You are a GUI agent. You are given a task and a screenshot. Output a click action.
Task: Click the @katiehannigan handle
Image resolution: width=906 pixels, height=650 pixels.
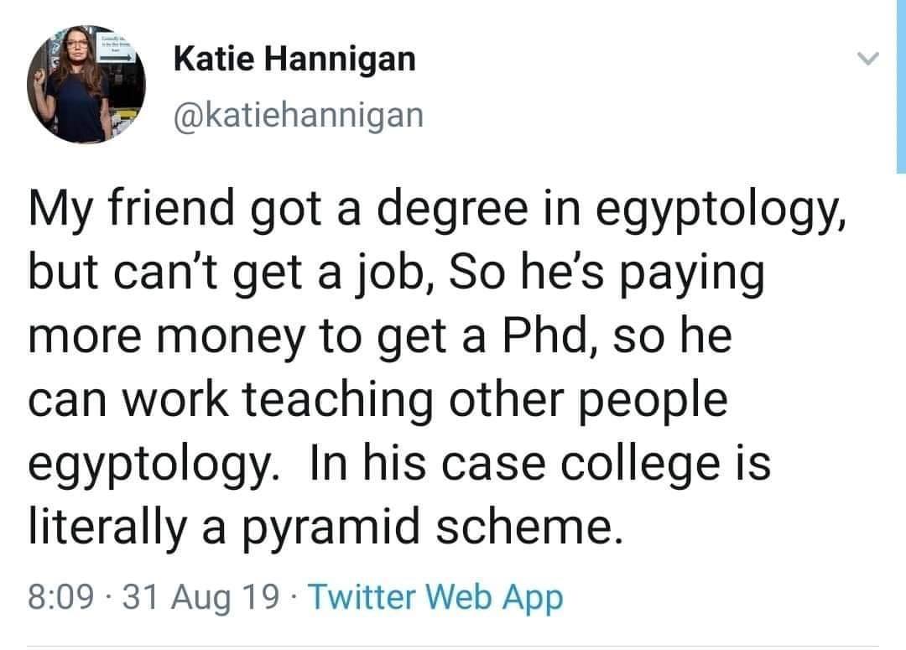[x=298, y=115]
